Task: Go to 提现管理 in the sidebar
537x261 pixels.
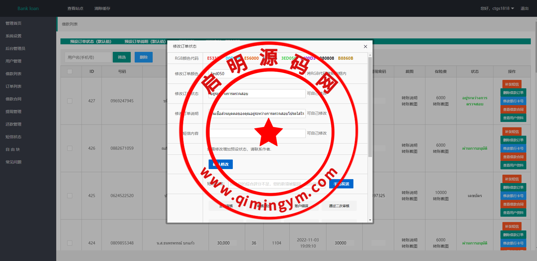Action: 13,112
